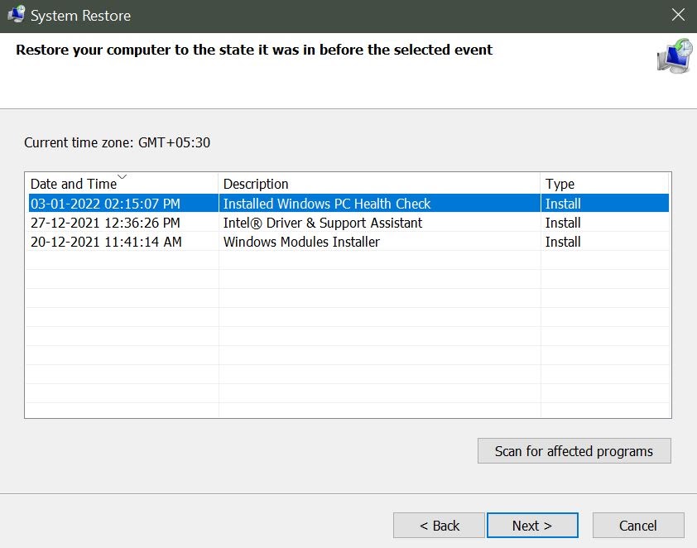This screenshot has width=697, height=548.
Task: Click the Type column header
Action: click(x=604, y=184)
